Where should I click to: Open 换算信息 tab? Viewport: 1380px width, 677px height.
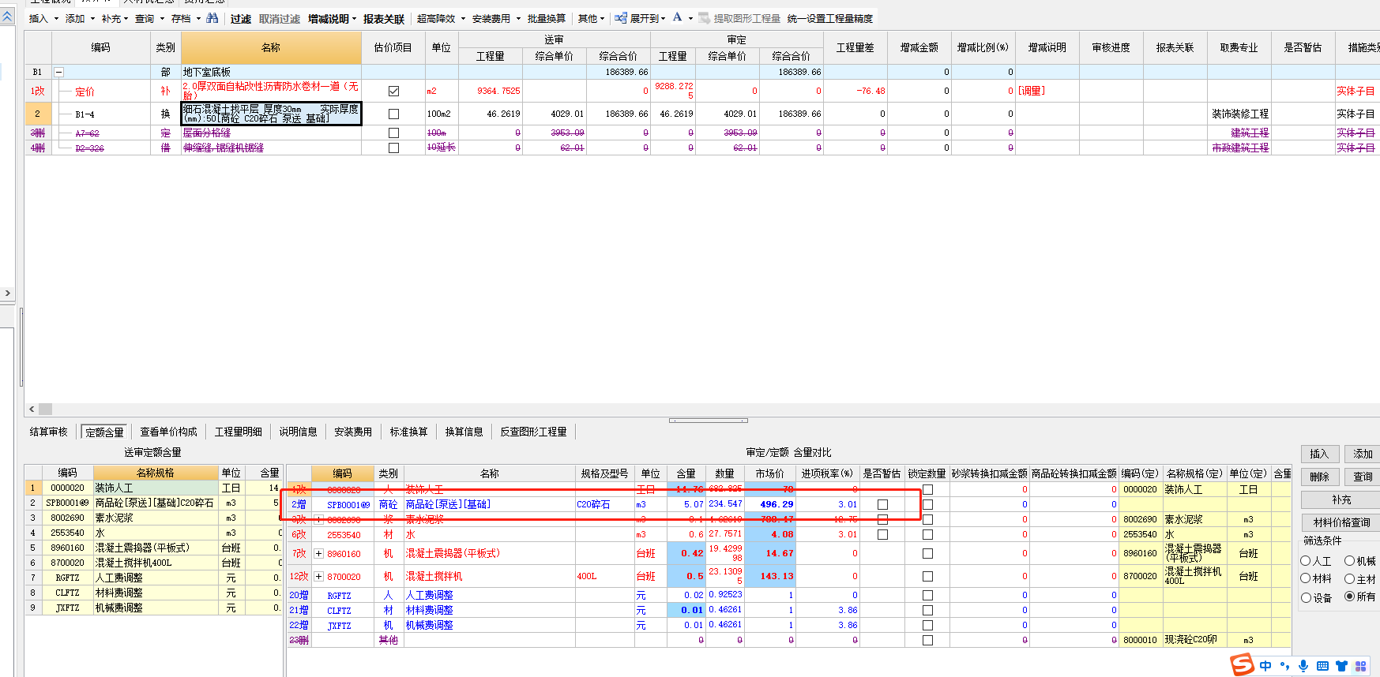[x=464, y=432]
